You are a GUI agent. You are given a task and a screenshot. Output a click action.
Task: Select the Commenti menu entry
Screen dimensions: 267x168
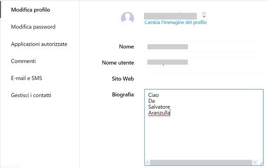(23, 61)
